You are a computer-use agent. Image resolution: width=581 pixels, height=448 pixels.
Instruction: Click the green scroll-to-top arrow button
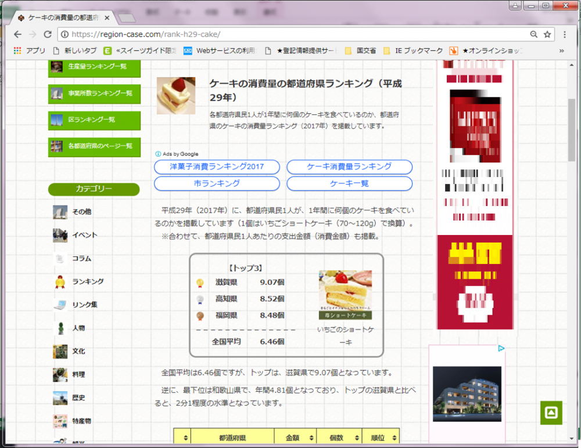click(551, 413)
